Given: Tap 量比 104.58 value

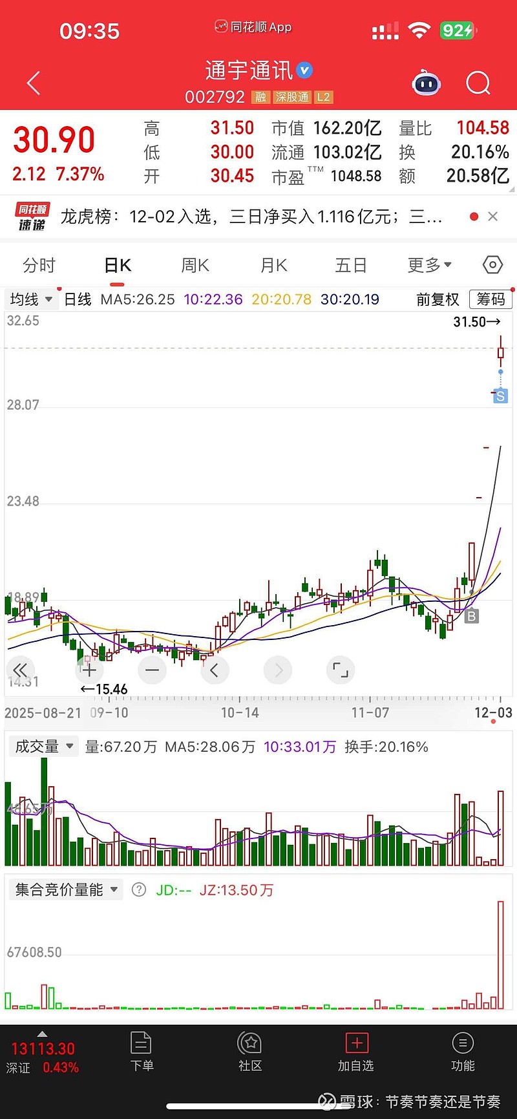Looking at the screenshot, I should [483, 128].
